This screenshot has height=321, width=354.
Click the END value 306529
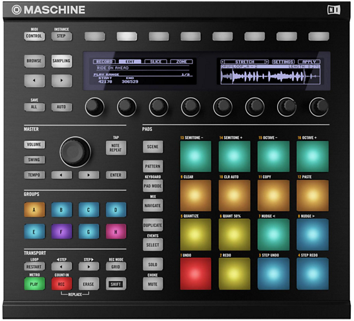pos(130,82)
